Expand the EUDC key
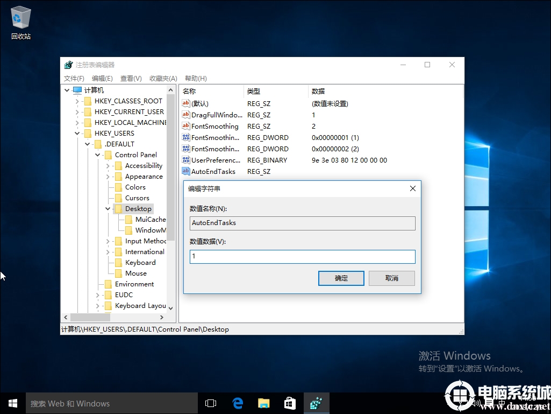 (x=98, y=295)
